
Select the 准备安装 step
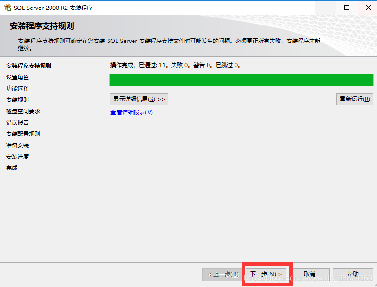(17, 145)
